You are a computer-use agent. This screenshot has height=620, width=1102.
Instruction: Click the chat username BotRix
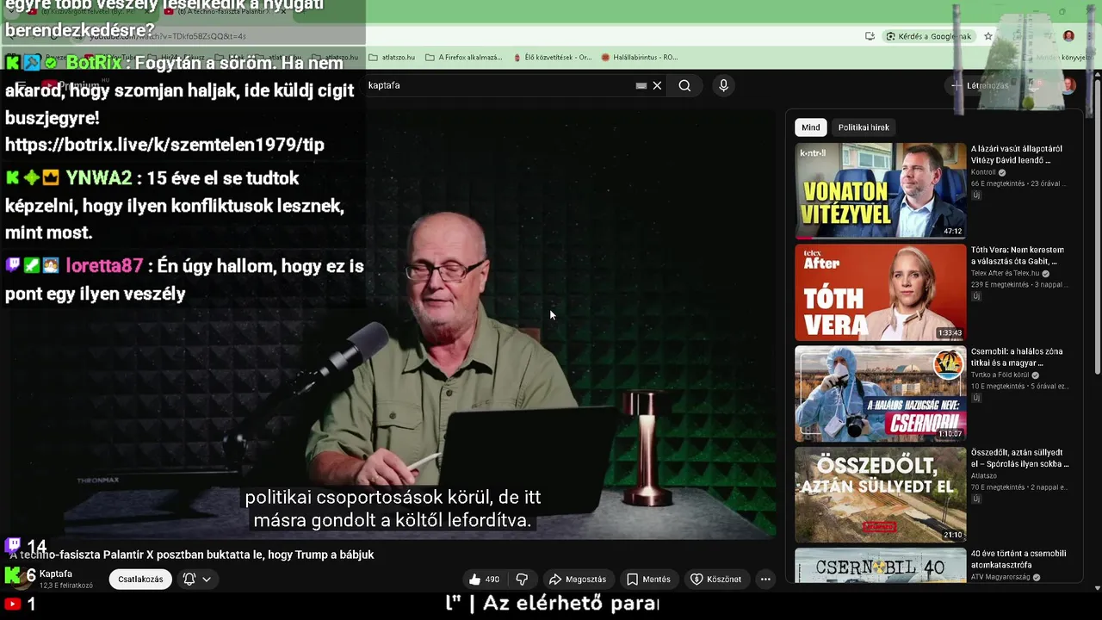pyautogui.click(x=94, y=63)
